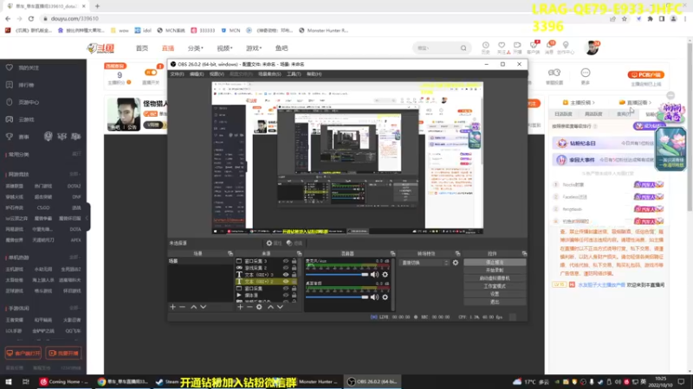This screenshot has width=693, height=389.
Task: Open OBS 工具(T) menu
Action: [294, 74]
